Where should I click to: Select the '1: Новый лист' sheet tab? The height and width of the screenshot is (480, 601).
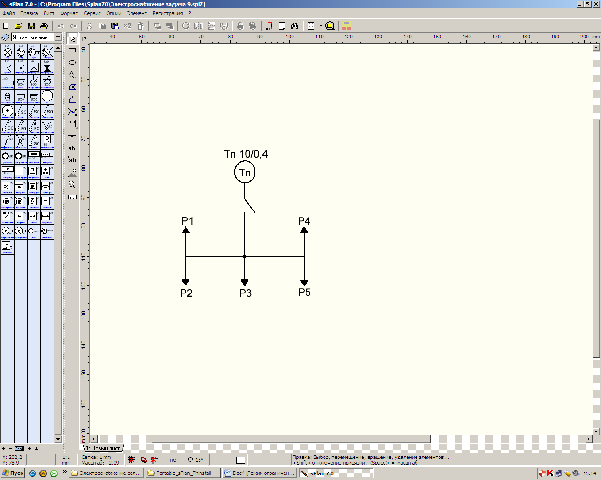tap(103, 448)
